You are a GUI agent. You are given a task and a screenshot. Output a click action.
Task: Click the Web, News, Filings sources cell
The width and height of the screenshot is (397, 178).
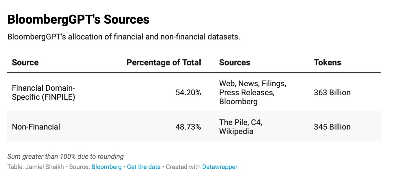[253, 92]
